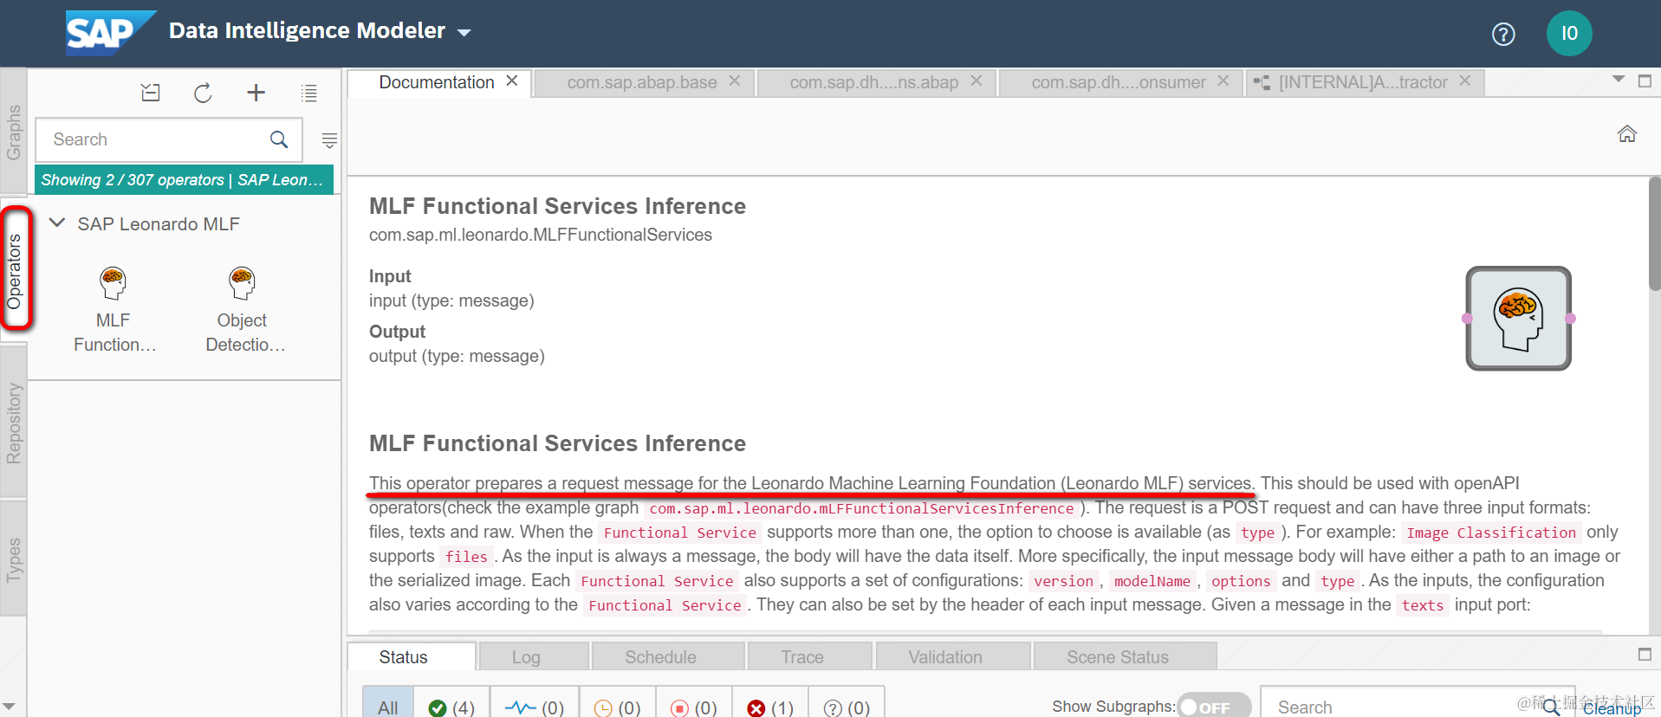Maximize the bottom status panel

point(1645,655)
